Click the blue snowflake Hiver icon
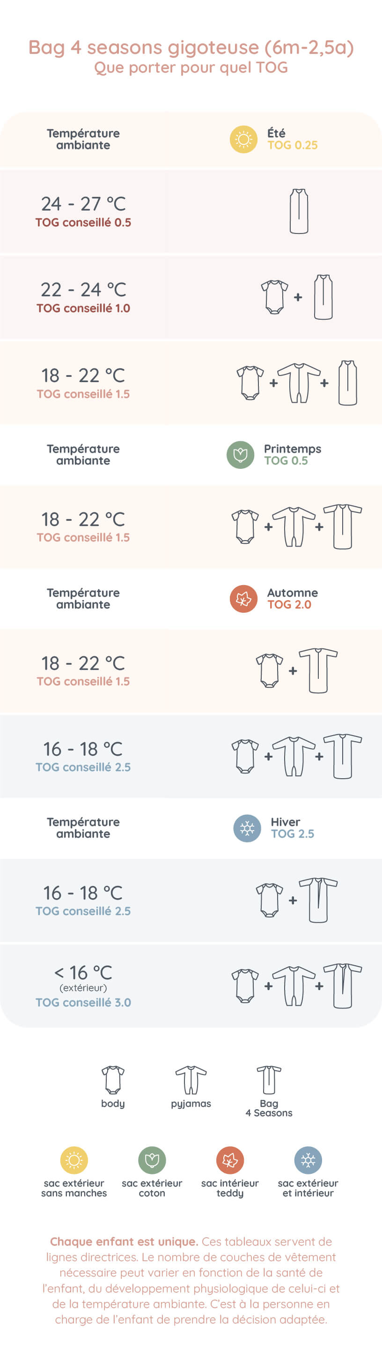The width and height of the screenshot is (382, 1368). pyautogui.click(x=247, y=828)
